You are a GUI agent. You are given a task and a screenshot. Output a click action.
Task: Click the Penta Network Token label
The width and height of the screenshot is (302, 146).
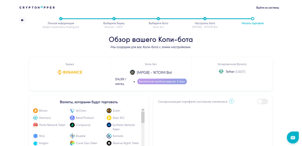tap(52, 125)
